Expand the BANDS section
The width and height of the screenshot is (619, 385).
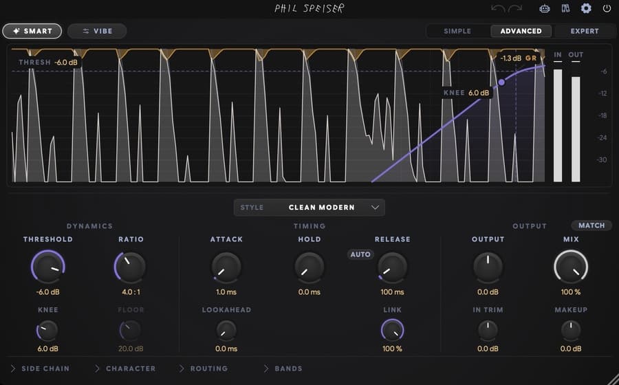click(x=283, y=368)
